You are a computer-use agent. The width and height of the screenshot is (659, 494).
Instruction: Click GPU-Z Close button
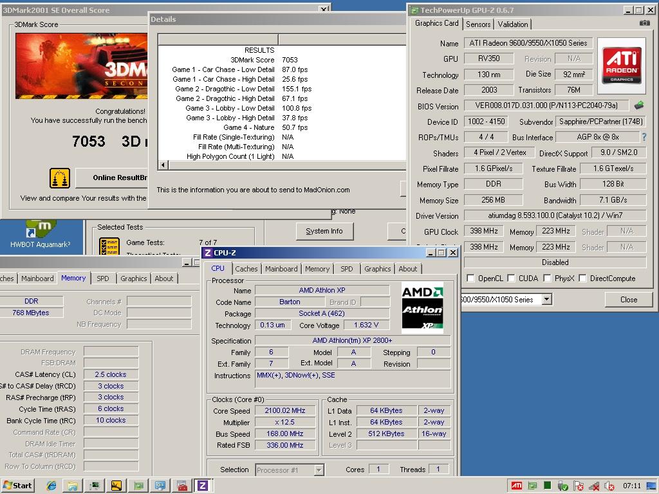coord(628,300)
